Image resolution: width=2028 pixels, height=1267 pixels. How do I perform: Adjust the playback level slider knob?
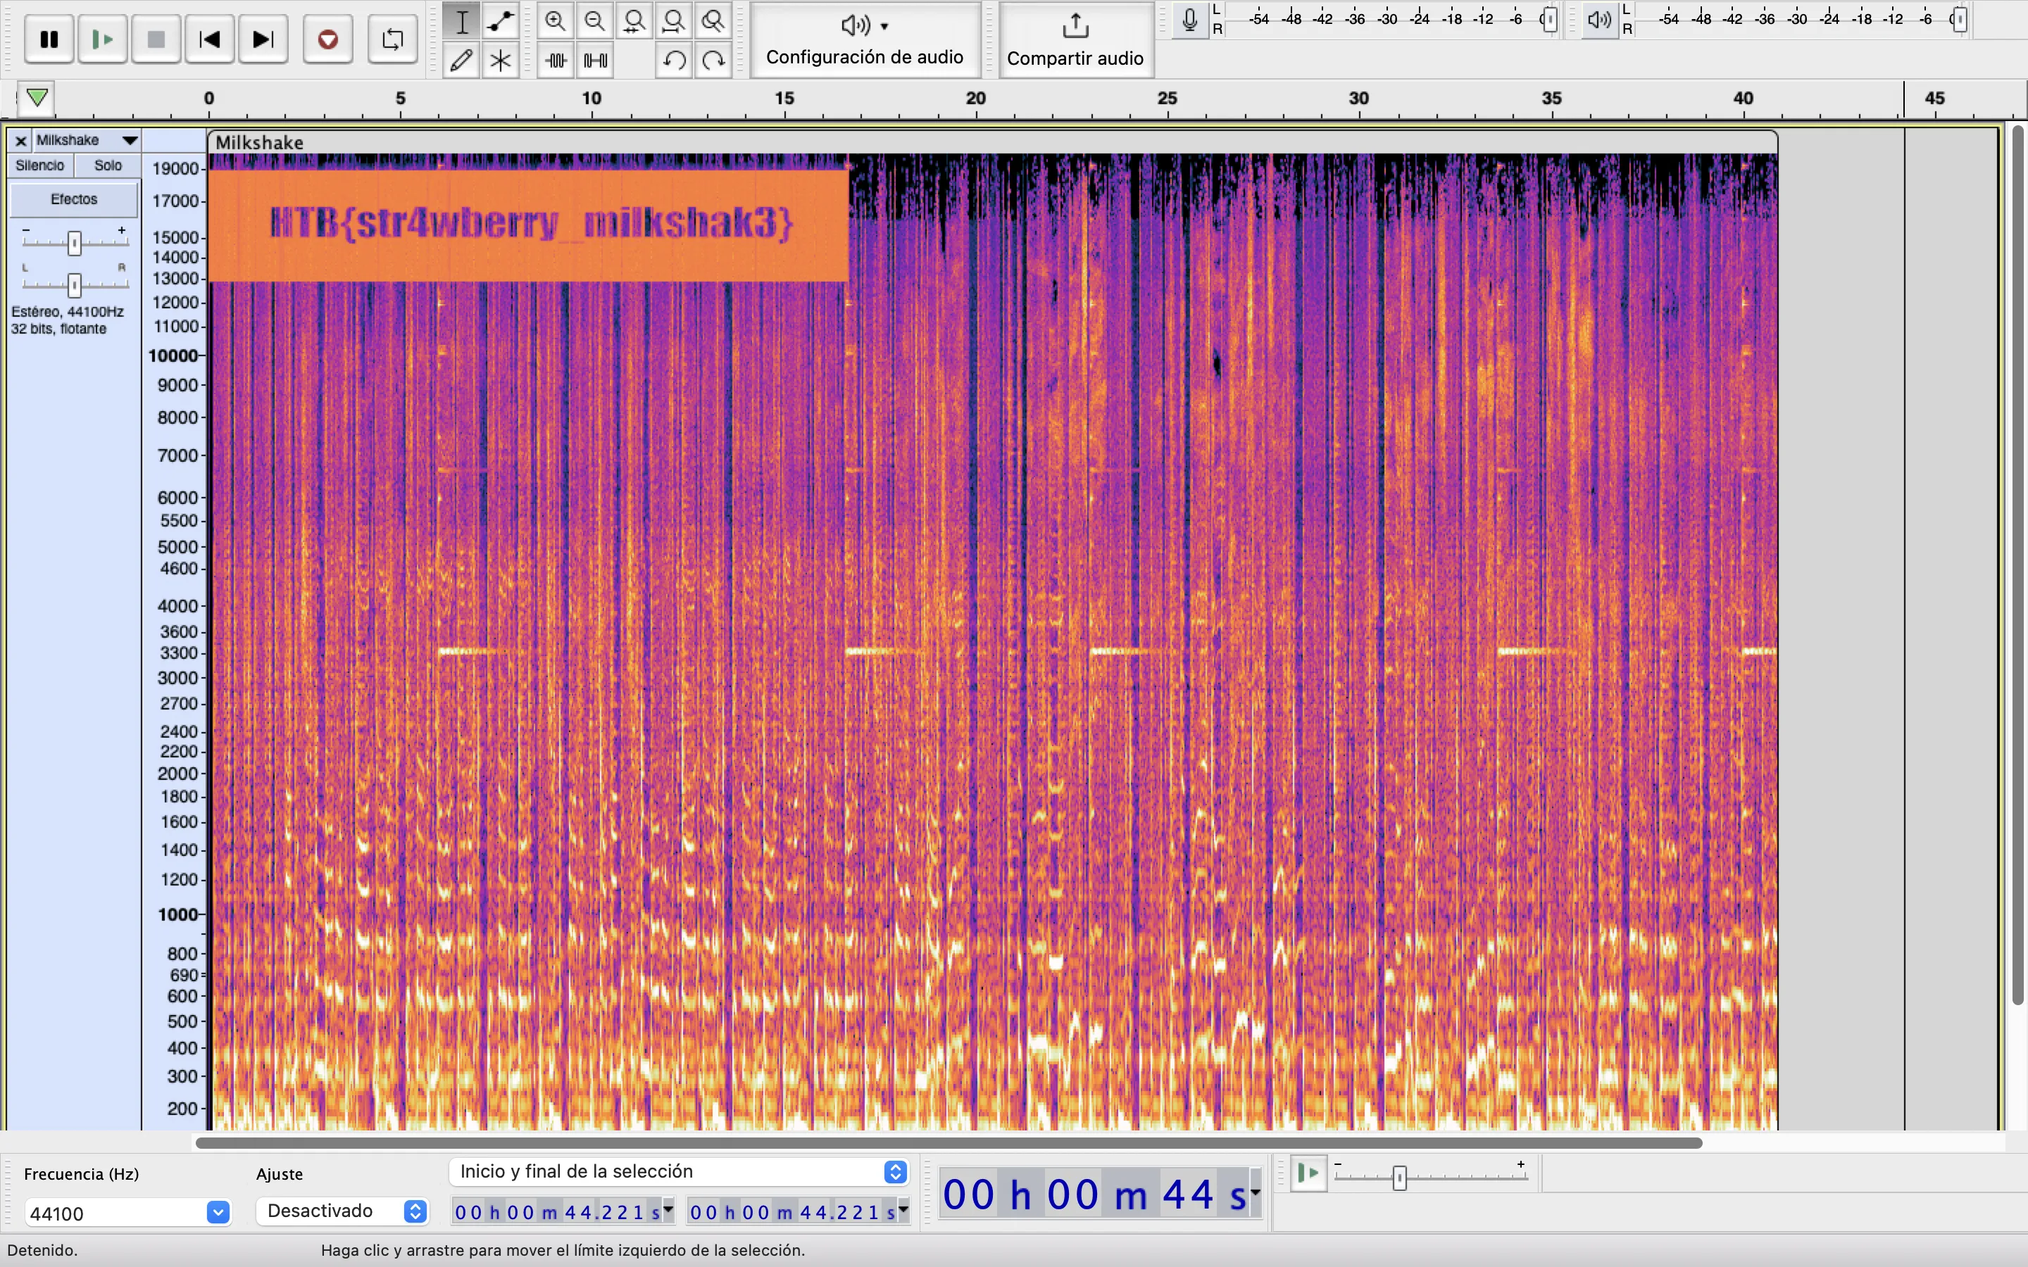[1959, 19]
